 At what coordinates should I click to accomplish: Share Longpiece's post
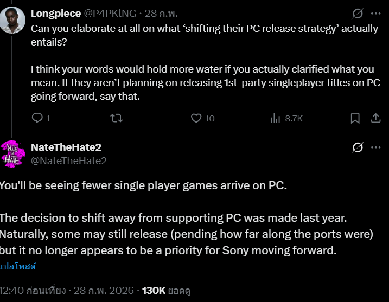375,118
